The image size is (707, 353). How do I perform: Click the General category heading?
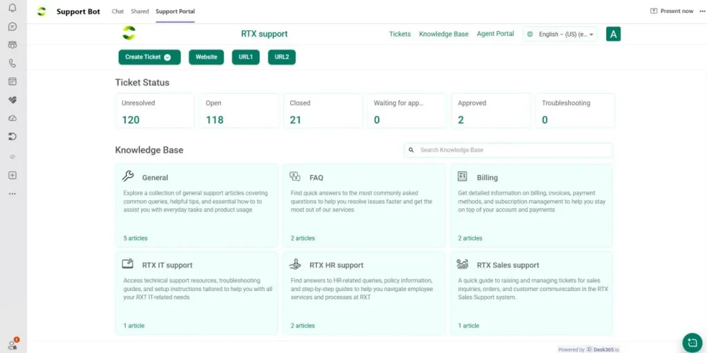pyautogui.click(x=155, y=177)
